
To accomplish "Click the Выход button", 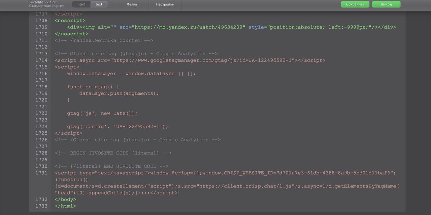I will [x=386, y=4].
